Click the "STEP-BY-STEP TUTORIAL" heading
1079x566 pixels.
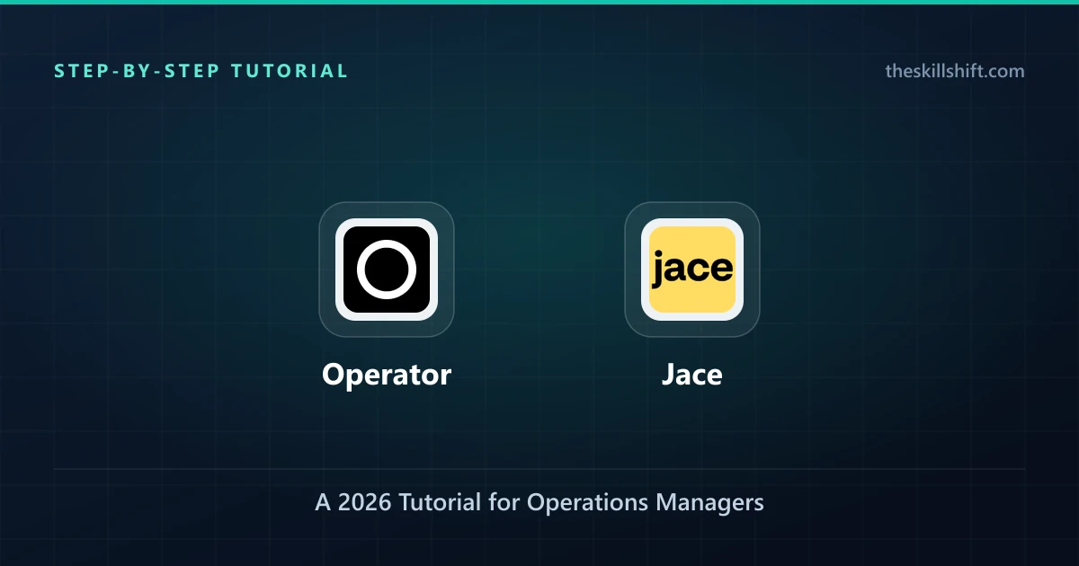[201, 71]
